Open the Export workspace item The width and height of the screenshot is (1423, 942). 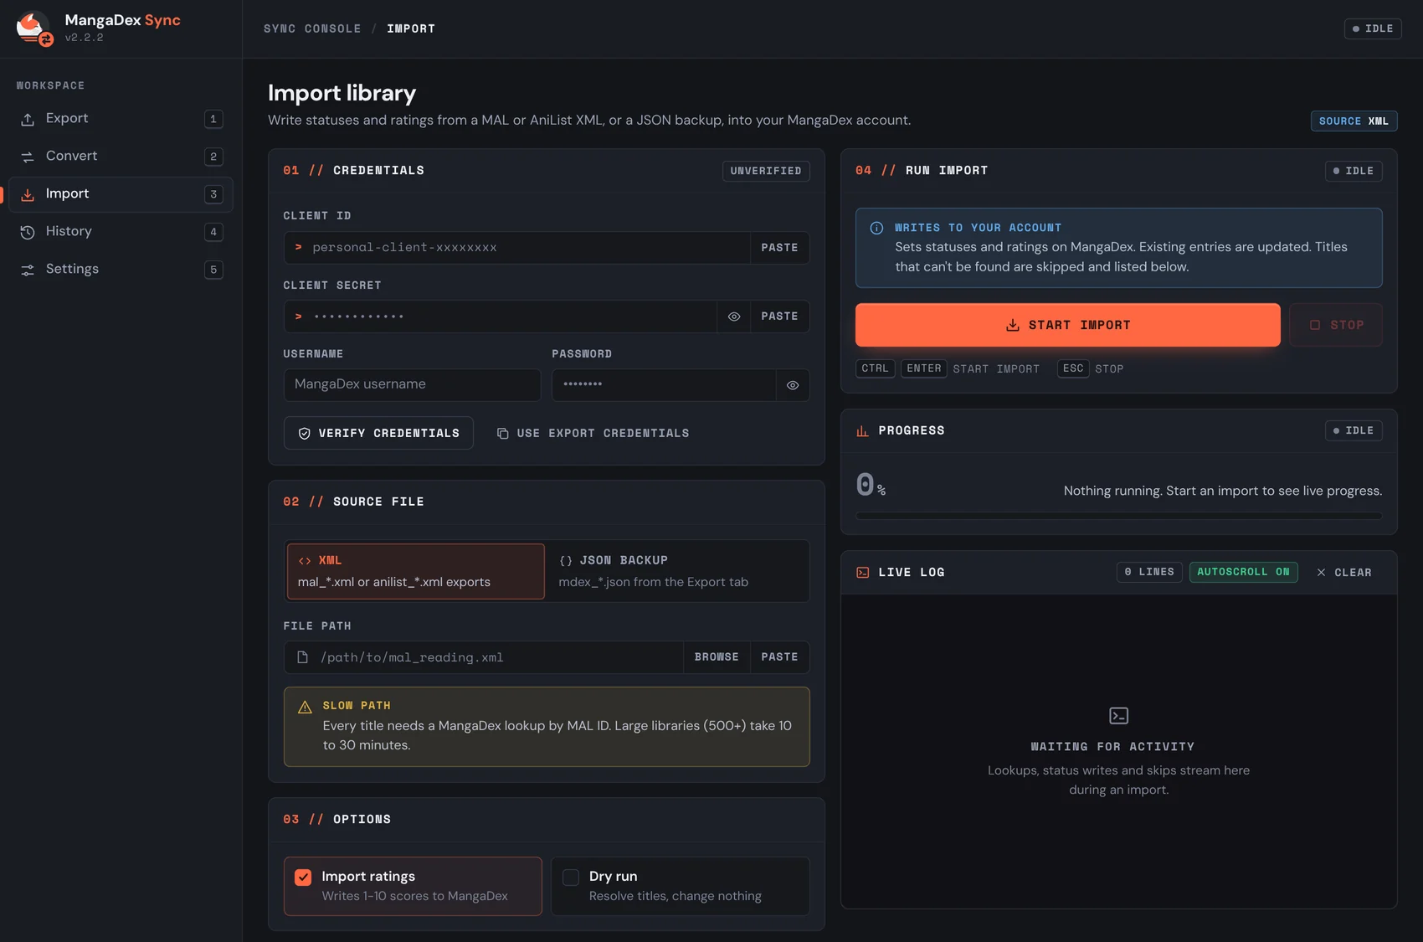coord(121,119)
